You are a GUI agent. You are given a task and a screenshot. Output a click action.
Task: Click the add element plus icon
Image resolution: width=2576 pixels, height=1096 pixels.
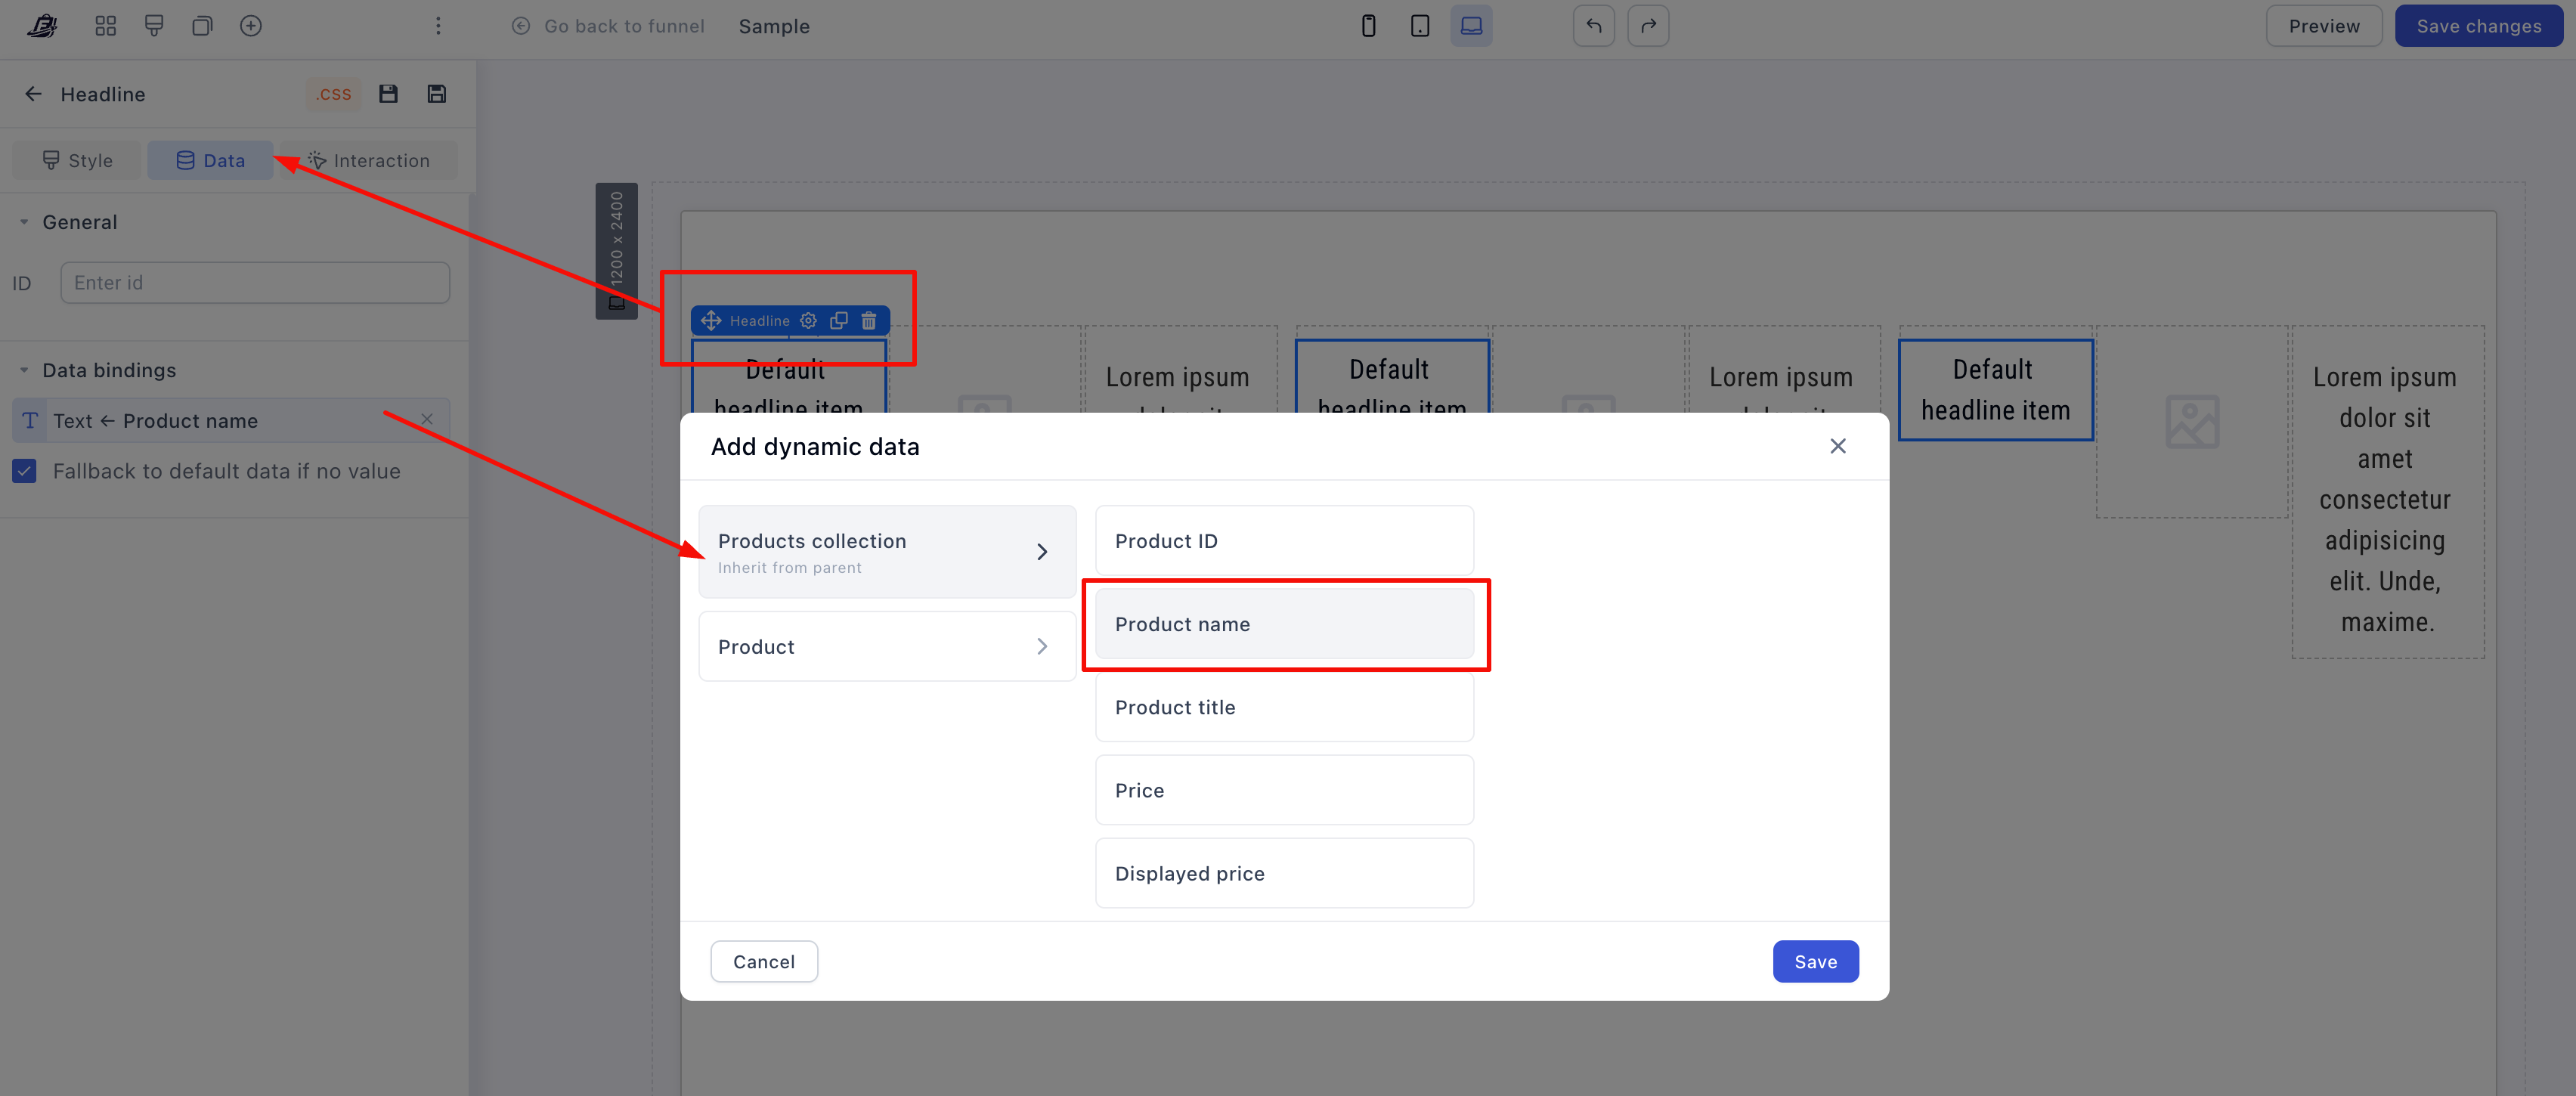pos(251,26)
